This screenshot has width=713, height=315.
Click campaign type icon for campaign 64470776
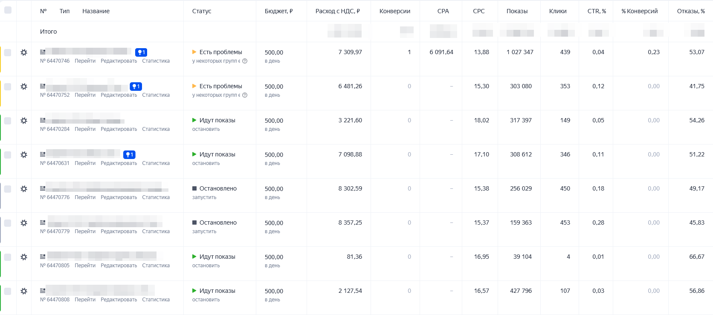[x=43, y=188]
